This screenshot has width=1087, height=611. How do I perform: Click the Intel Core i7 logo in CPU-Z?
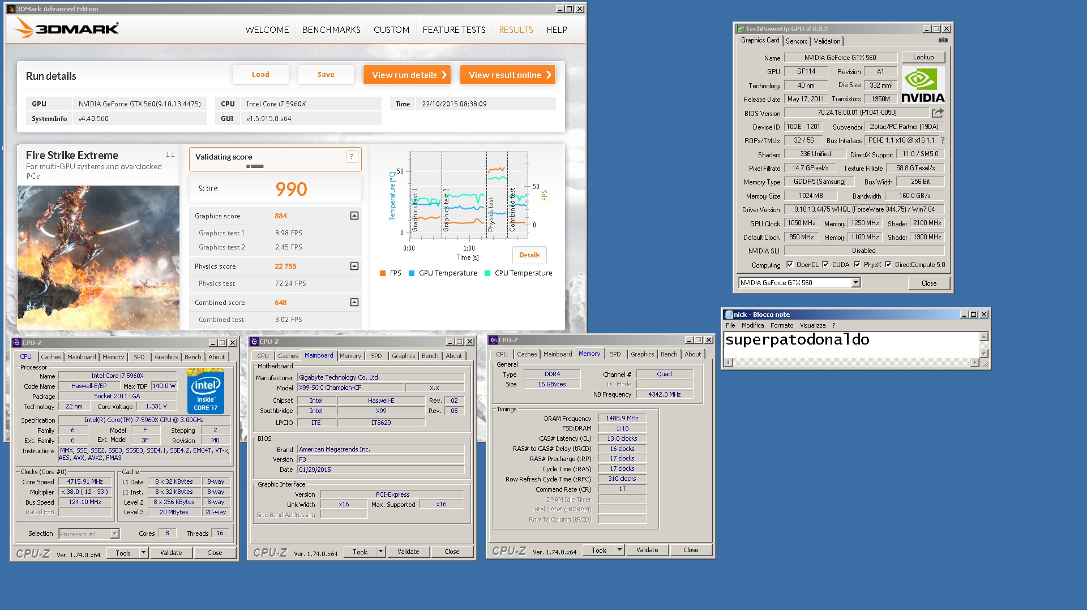point(206,391)
